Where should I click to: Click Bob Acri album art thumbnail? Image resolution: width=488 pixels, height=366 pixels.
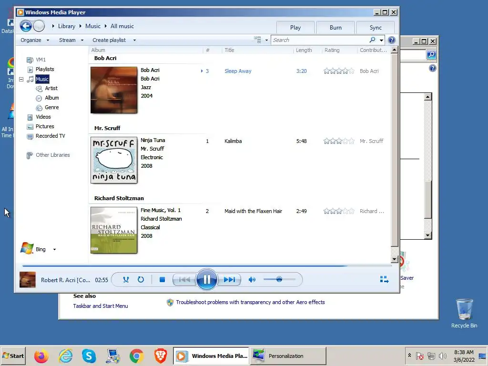point(114,90)
